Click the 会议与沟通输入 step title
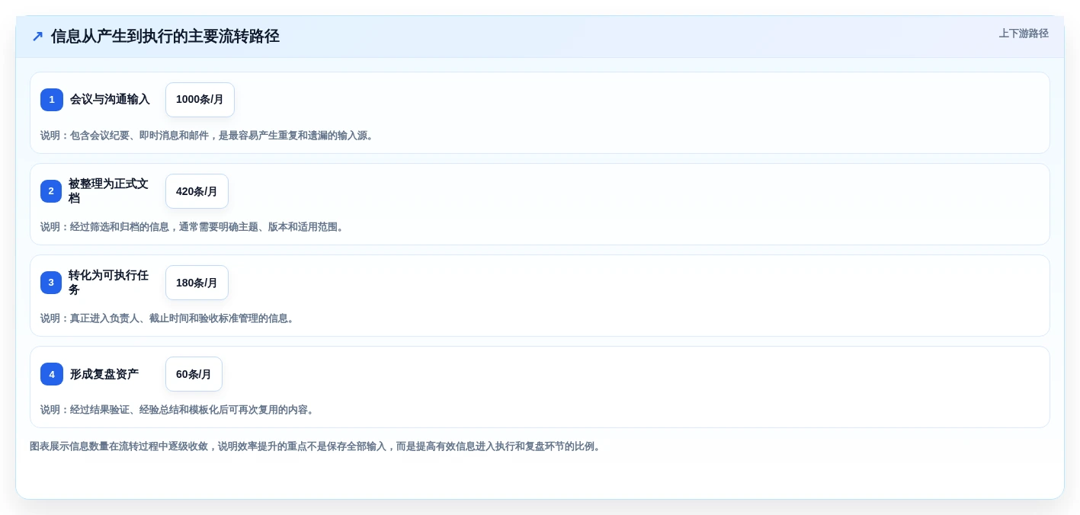Screen dimensions: 1080x515 click(x=110, y=100)
